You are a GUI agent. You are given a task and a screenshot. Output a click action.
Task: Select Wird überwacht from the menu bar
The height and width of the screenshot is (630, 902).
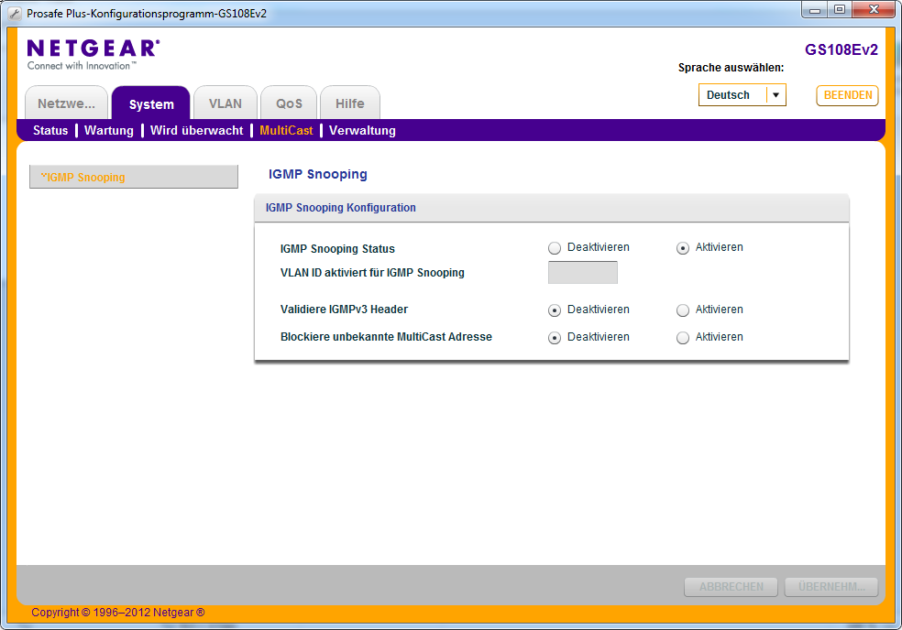(x=196, y=130)
